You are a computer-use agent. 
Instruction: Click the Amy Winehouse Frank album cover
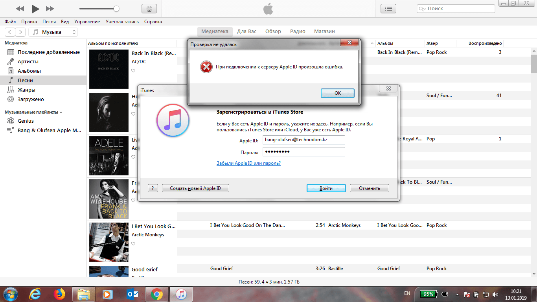tap(109, 199)
